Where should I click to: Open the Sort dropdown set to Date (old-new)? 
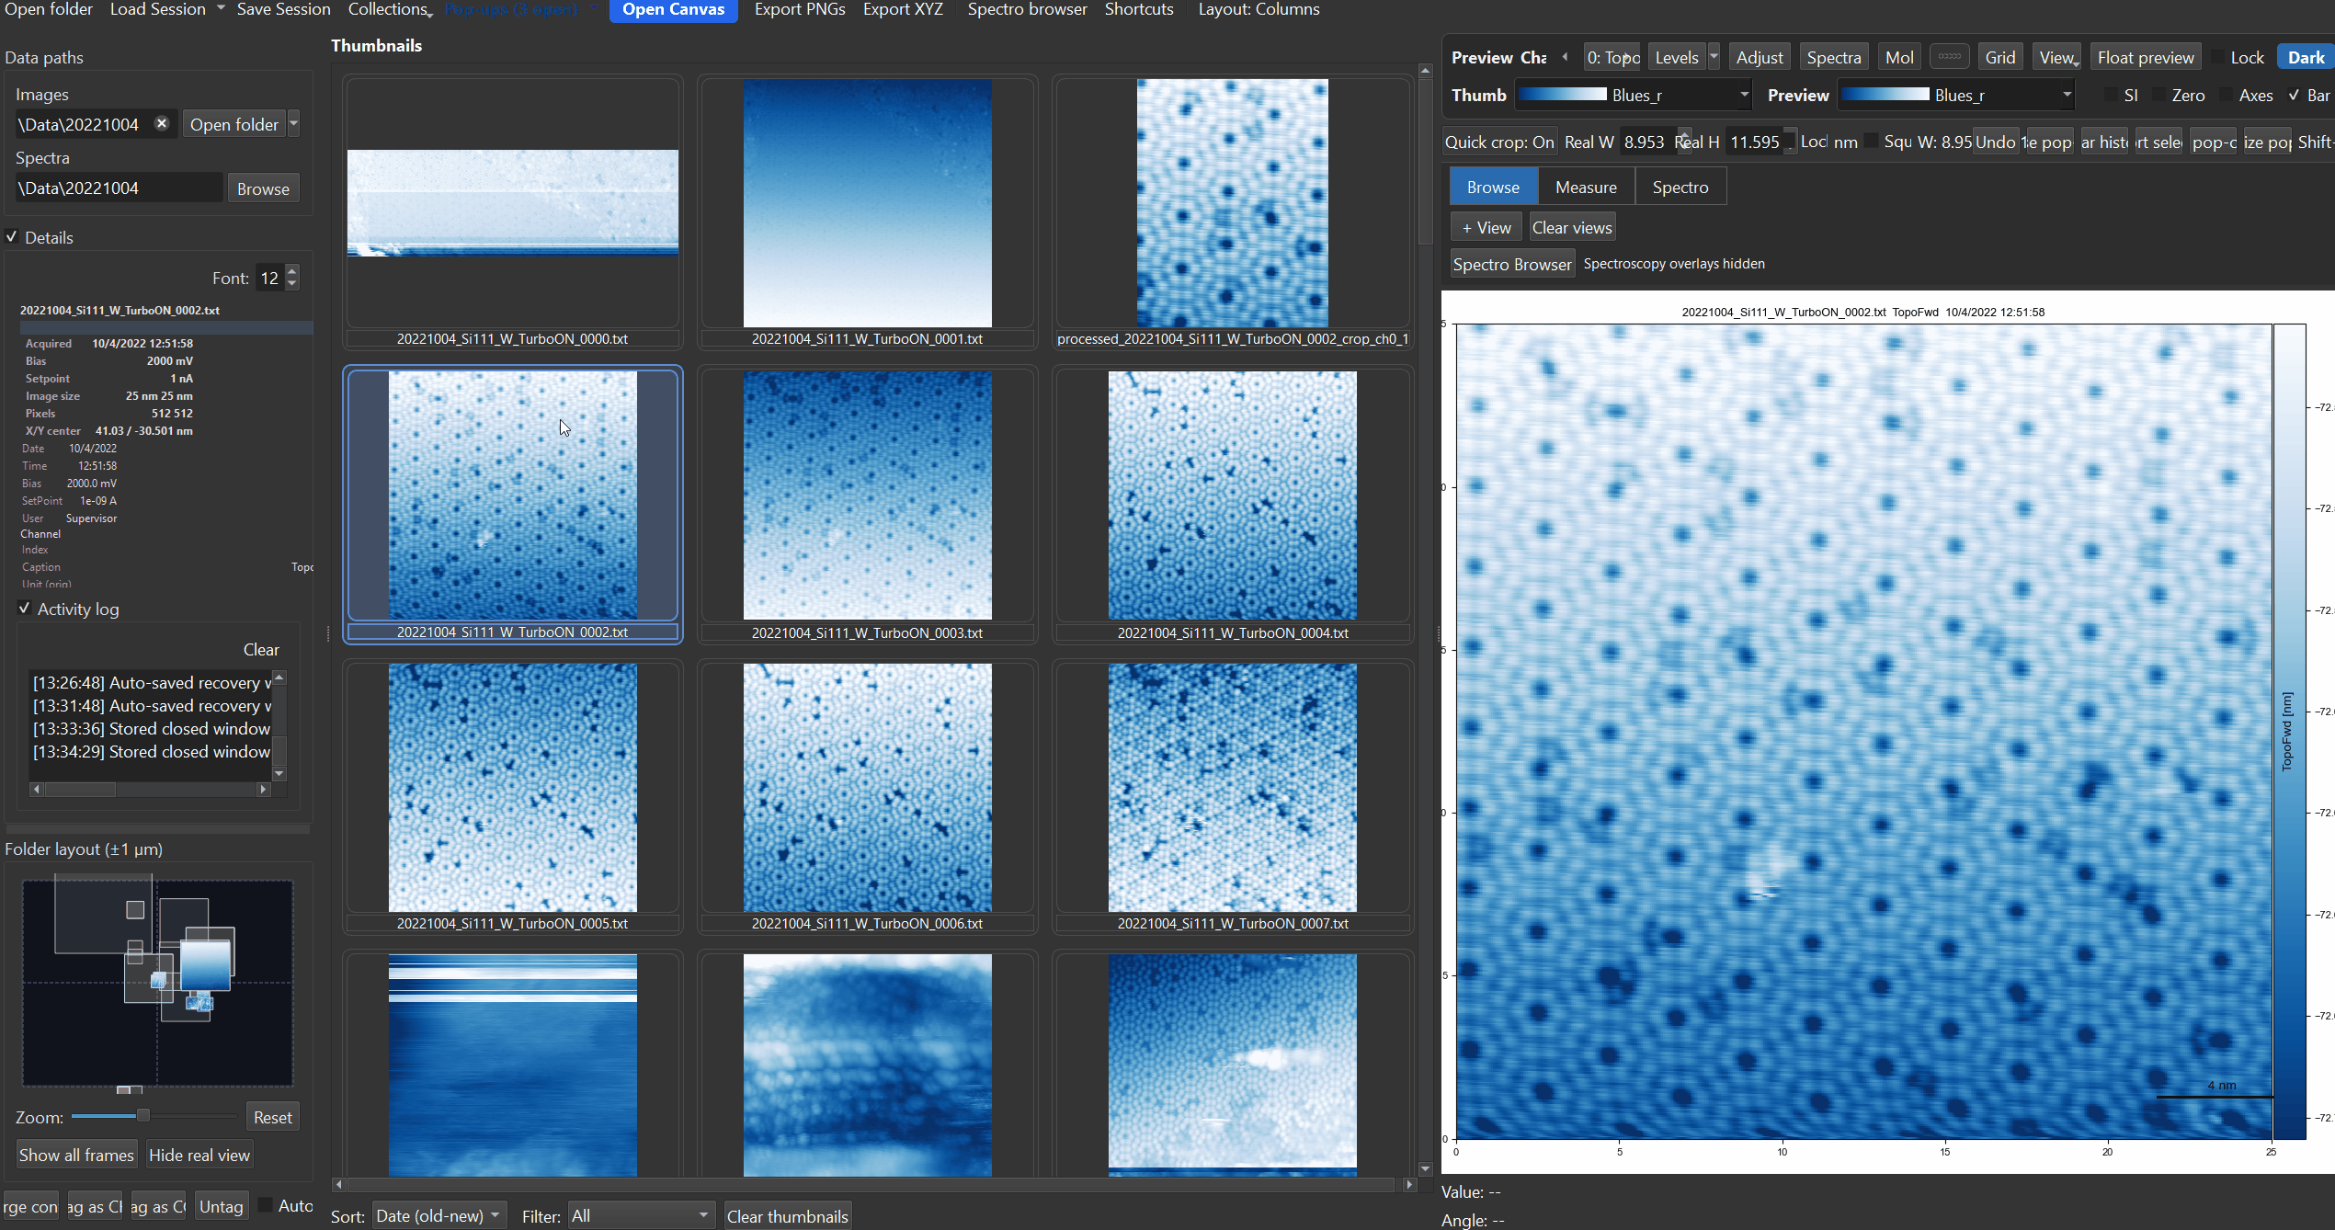pos(439,1214)
